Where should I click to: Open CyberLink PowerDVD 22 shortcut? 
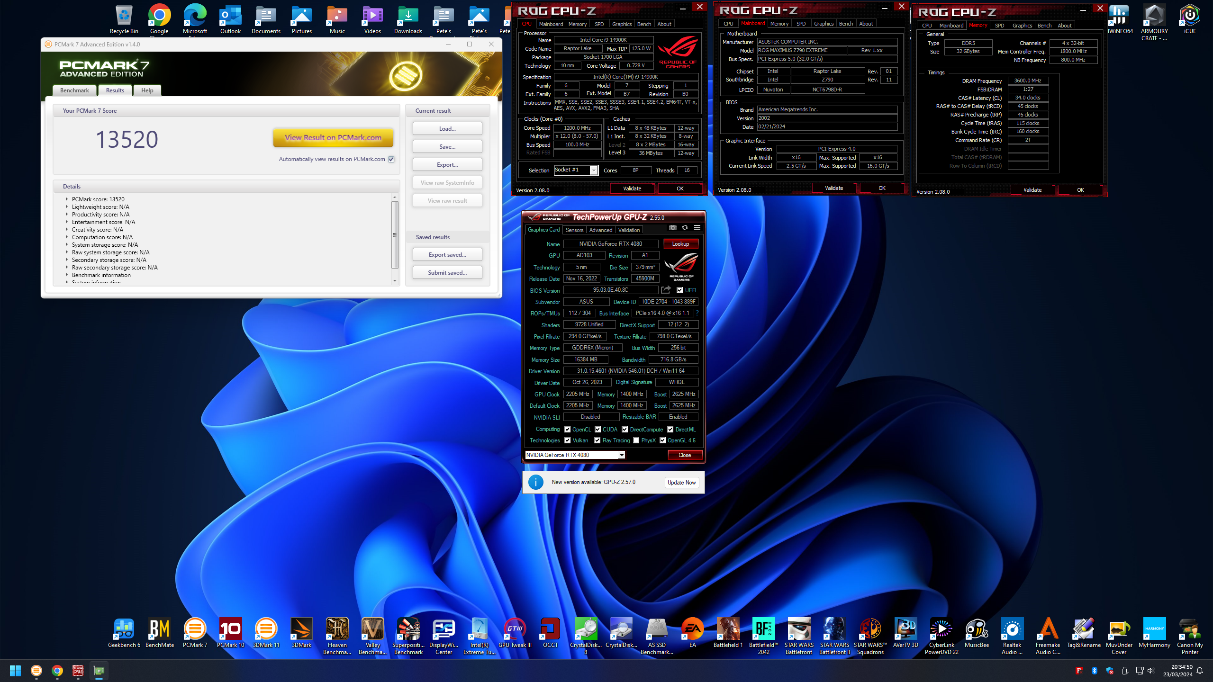(x=941, y=636)
